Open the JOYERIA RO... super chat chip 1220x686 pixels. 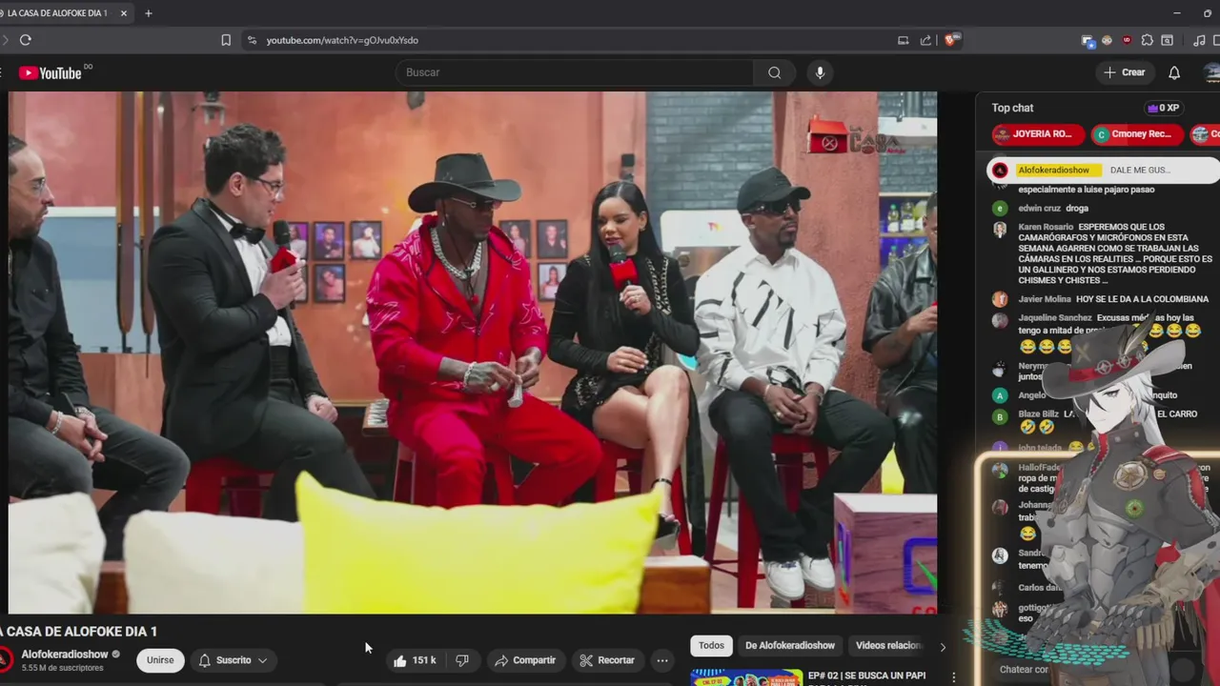click(x=1038, y=134)
